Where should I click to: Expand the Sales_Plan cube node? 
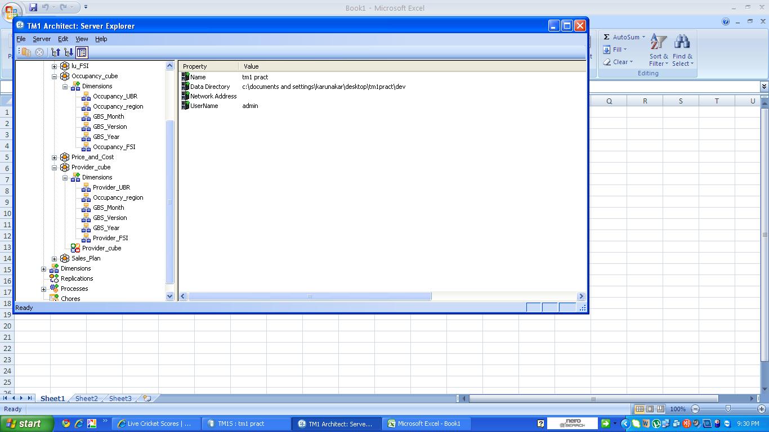[x=55, y=258]
